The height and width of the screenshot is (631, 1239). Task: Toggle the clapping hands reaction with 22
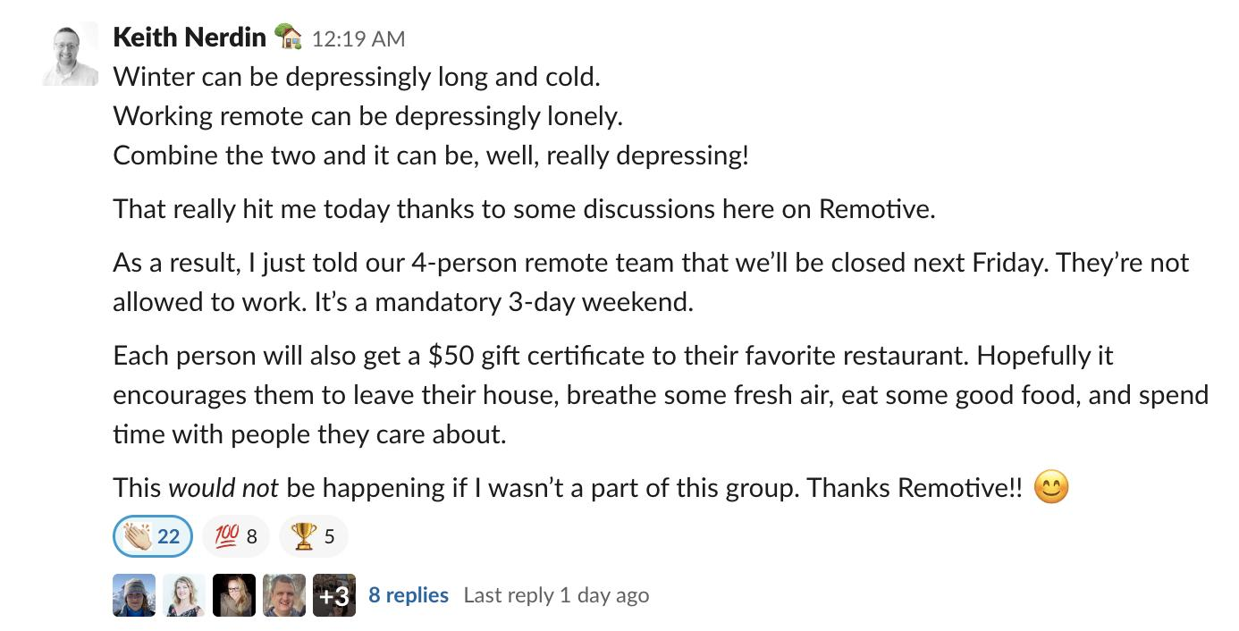pos(153,536)
